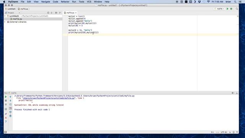
Task: Open Wi-Fi status menu
Action: pos(208,2)
